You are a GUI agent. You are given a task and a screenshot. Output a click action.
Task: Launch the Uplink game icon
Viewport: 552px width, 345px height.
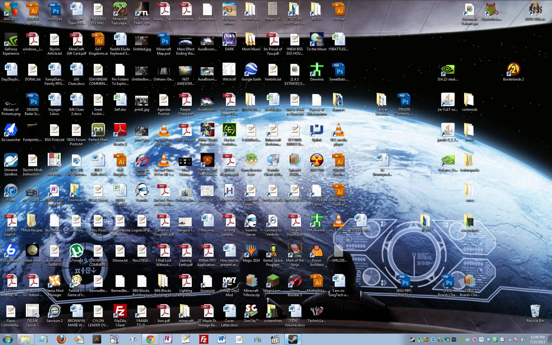317,132
